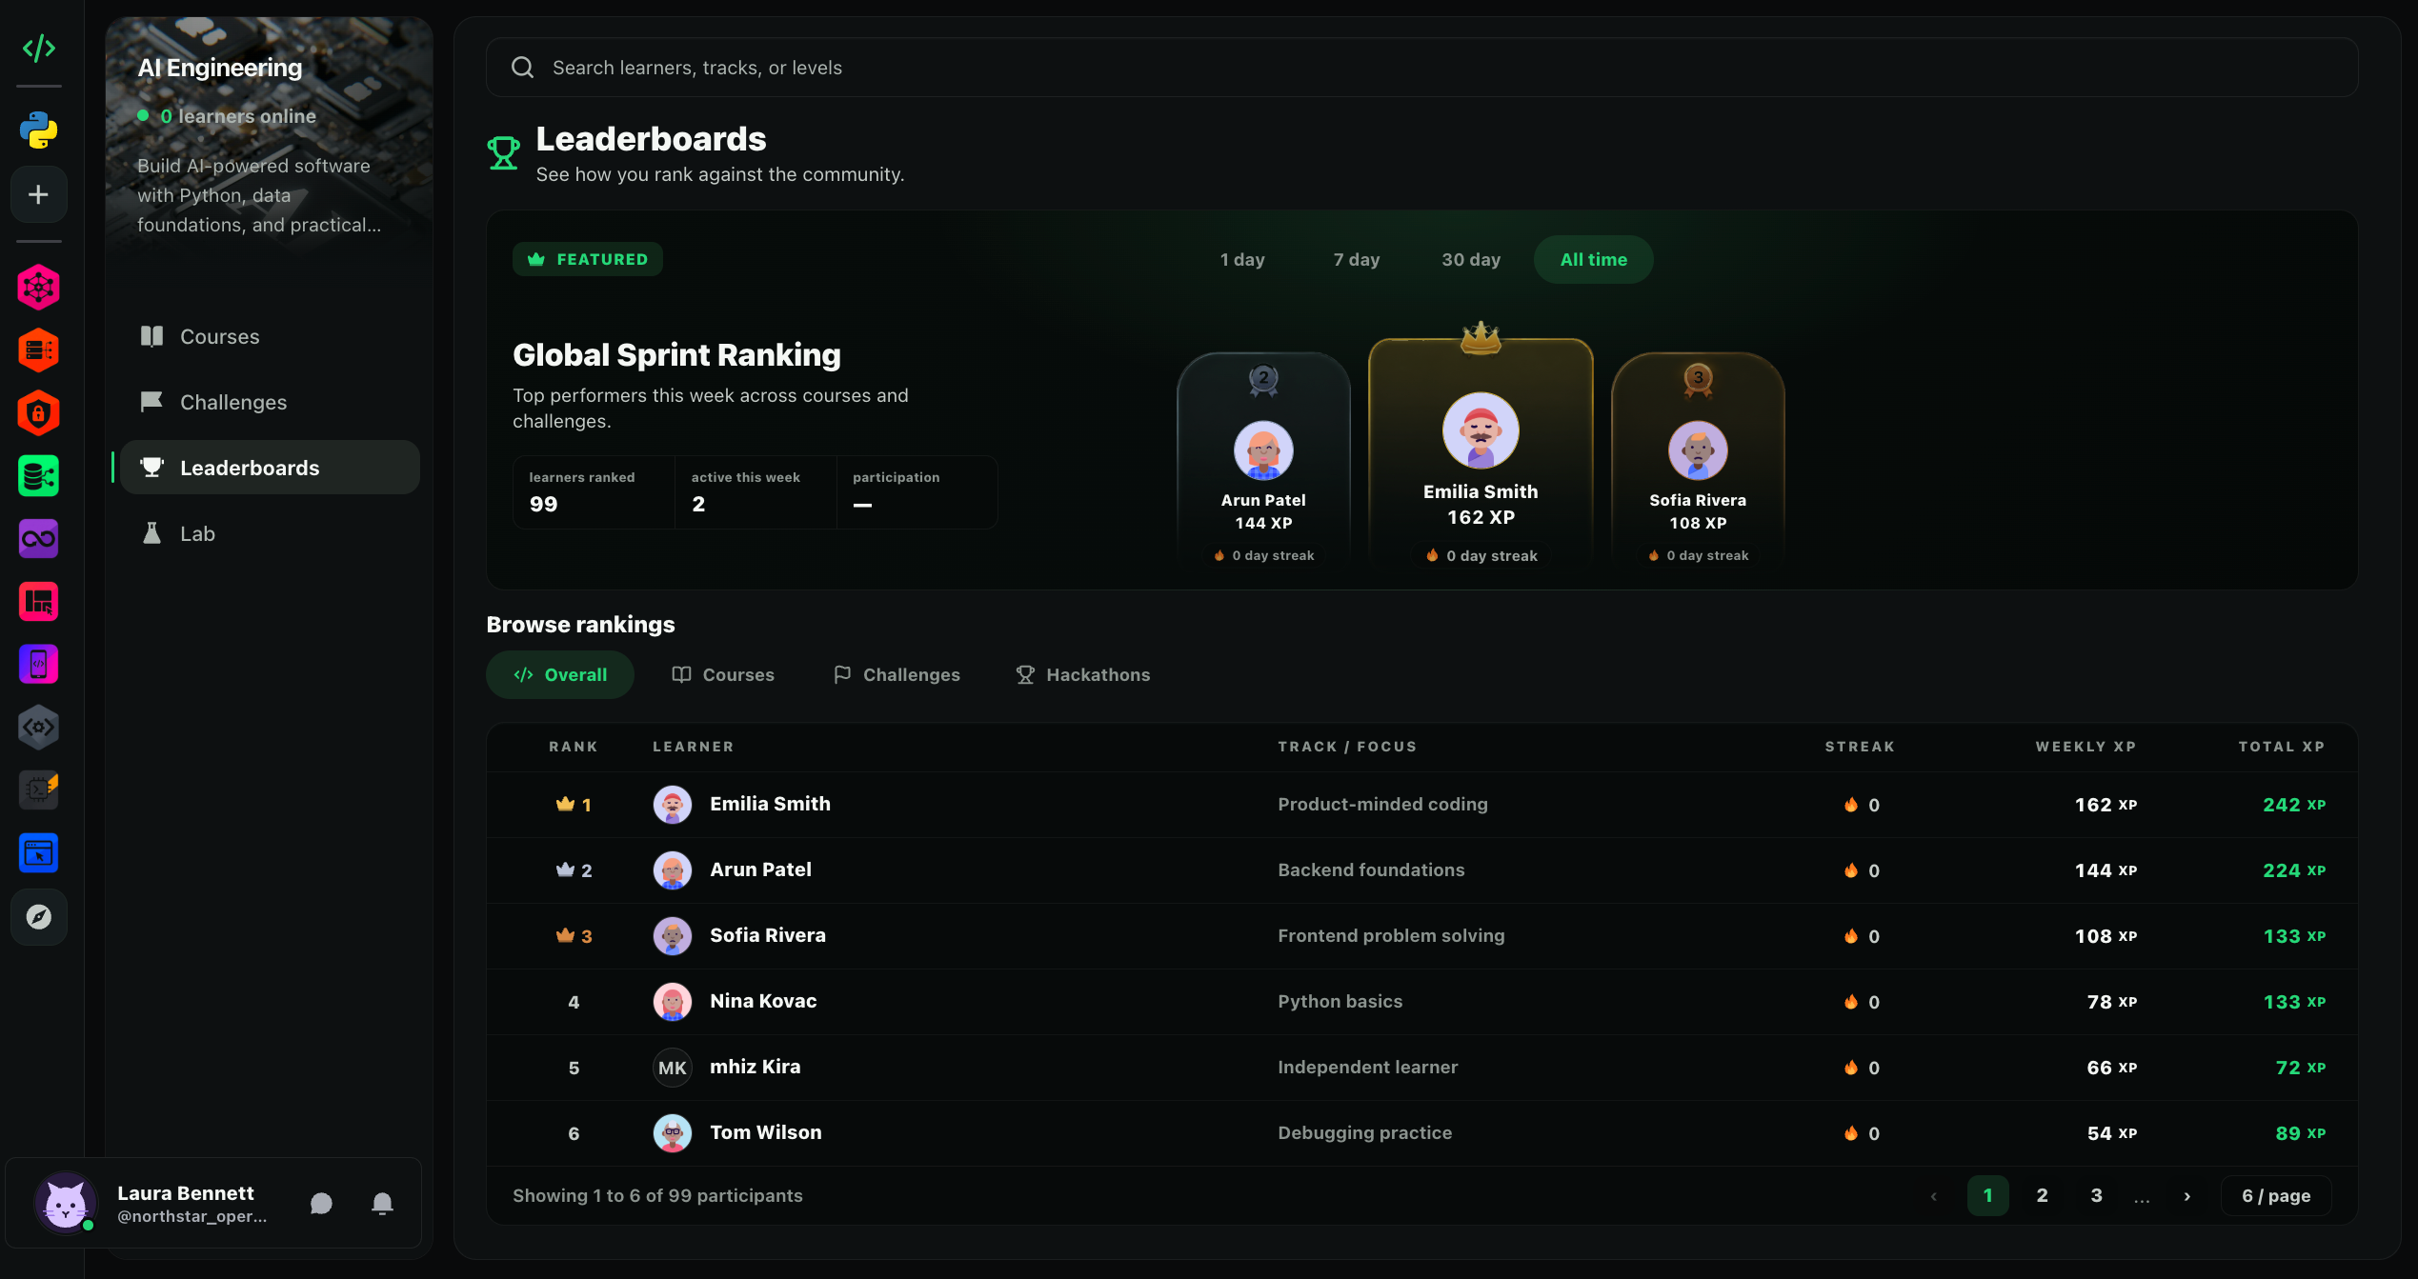Open Nina Kovac's learner name

(x=763, y=1001)
